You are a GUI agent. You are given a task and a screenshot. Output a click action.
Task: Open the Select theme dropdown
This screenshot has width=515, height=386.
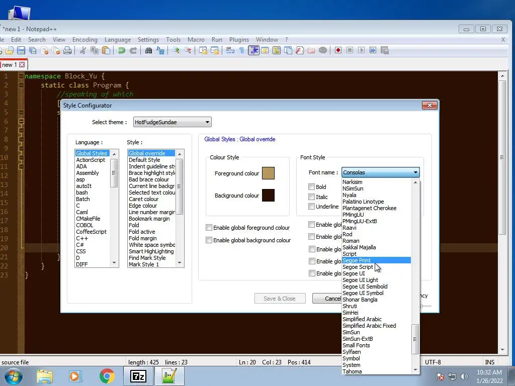[172, 122]
